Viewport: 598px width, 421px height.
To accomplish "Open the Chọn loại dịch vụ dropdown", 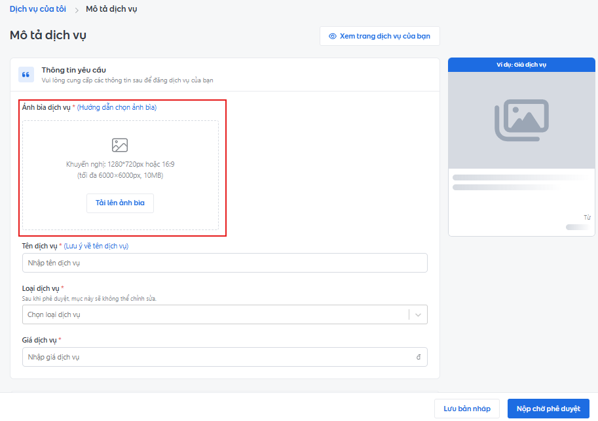I will pos(215,314).
